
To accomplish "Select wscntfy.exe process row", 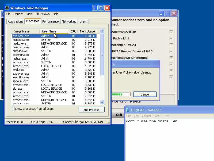I will coord(54,77).
